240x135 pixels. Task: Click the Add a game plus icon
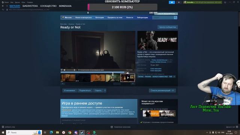click(x=3, y=127)
